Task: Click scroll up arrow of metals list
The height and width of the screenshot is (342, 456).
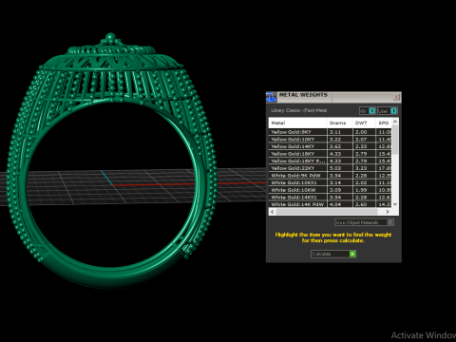Action: 395,122
